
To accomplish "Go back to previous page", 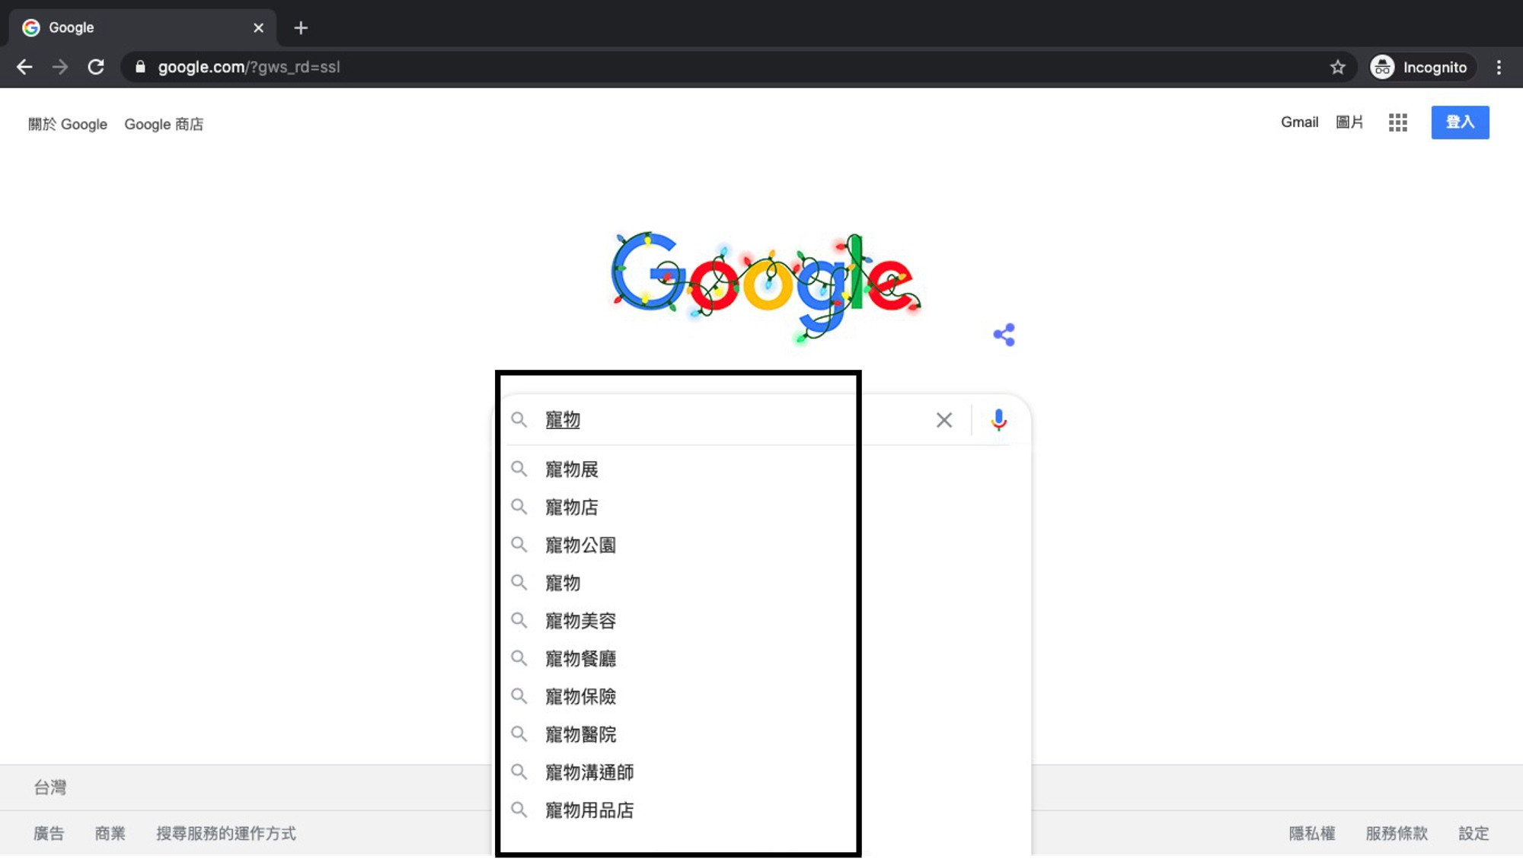I will (x=24, y=67).
